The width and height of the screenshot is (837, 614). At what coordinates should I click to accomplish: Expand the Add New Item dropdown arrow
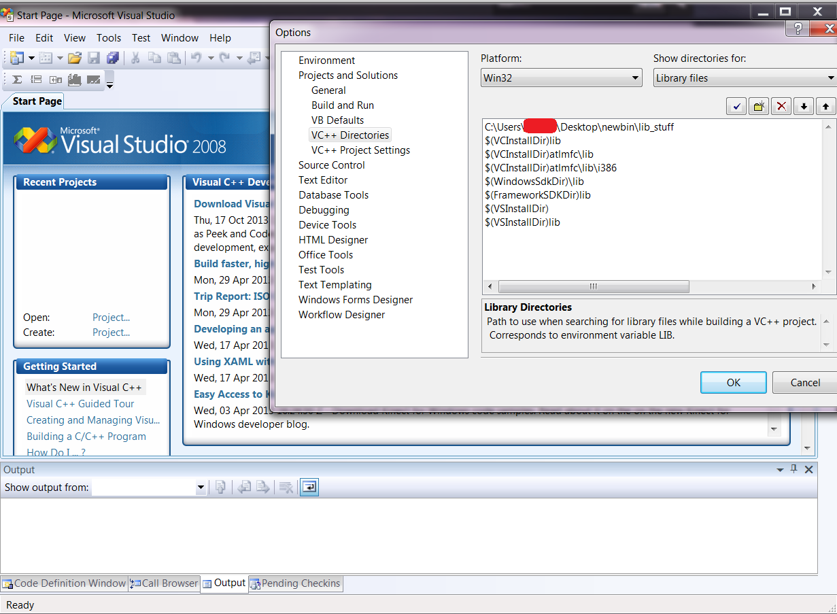coord(60,58)
